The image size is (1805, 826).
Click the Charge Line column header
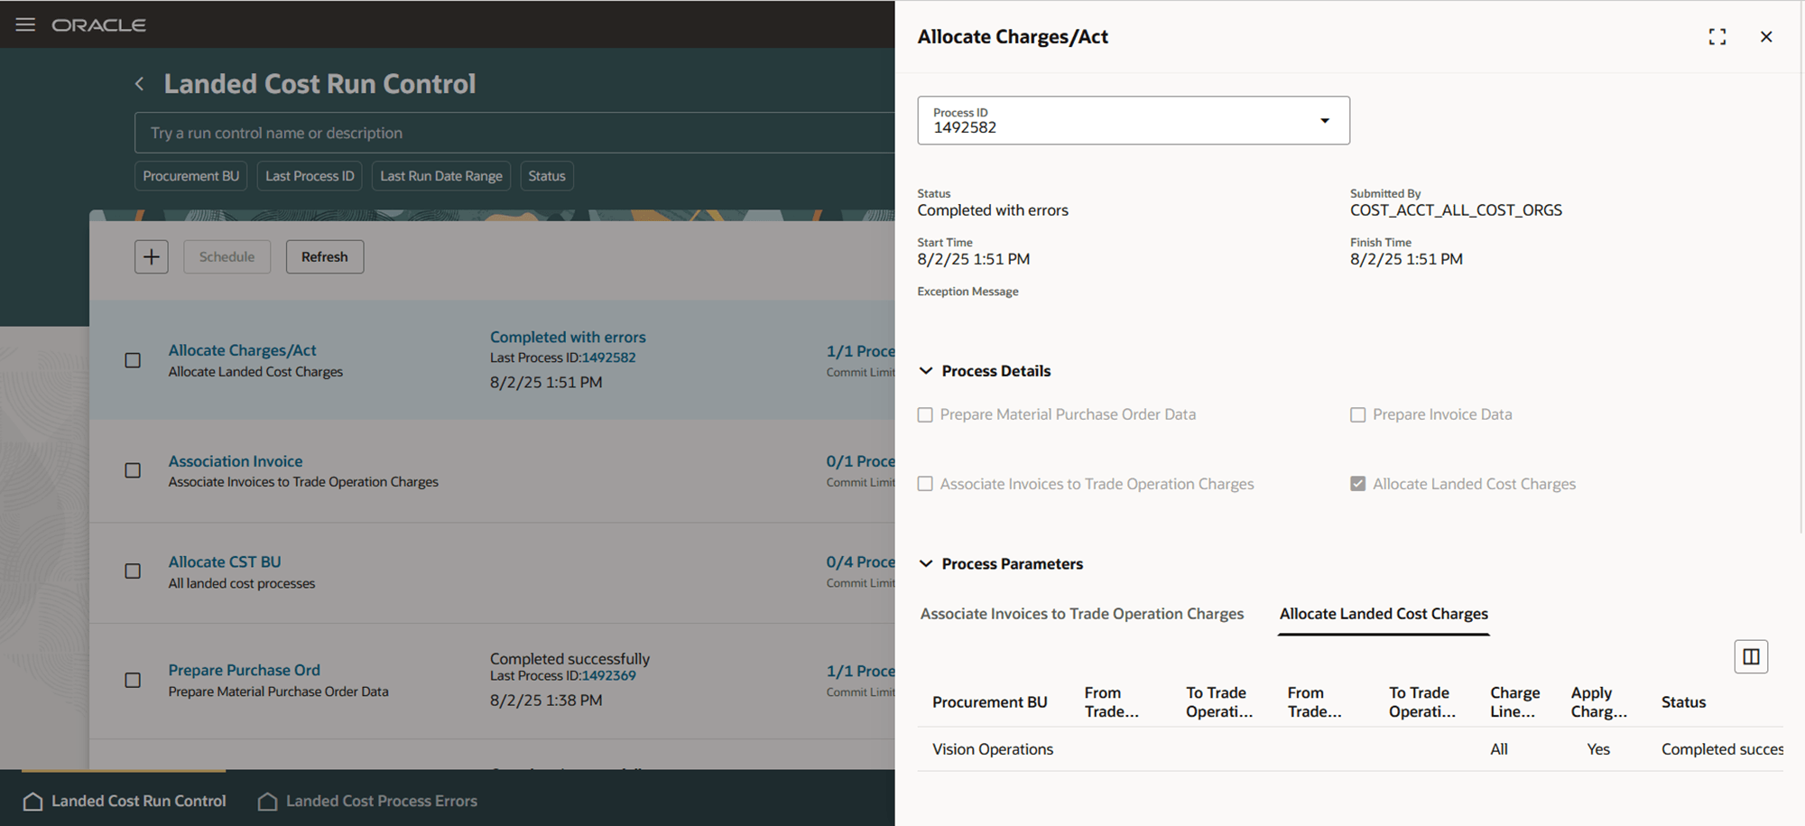click(1515, 702)
